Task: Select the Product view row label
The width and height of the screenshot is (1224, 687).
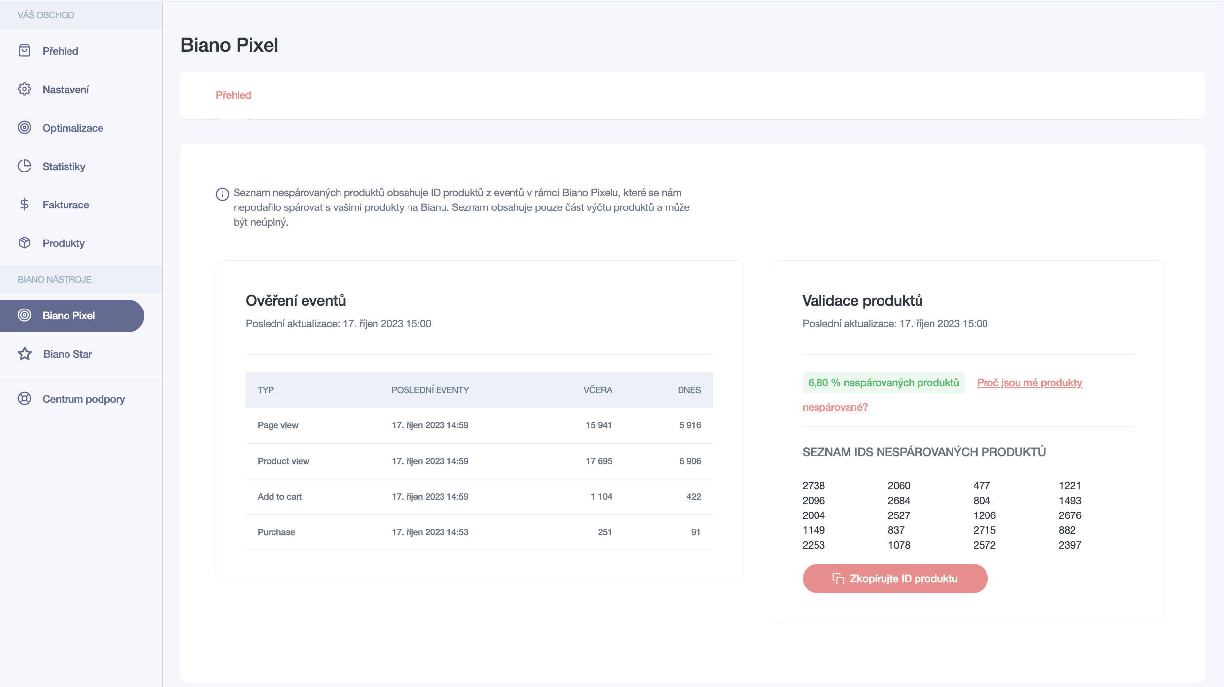Action: [283, 461]
